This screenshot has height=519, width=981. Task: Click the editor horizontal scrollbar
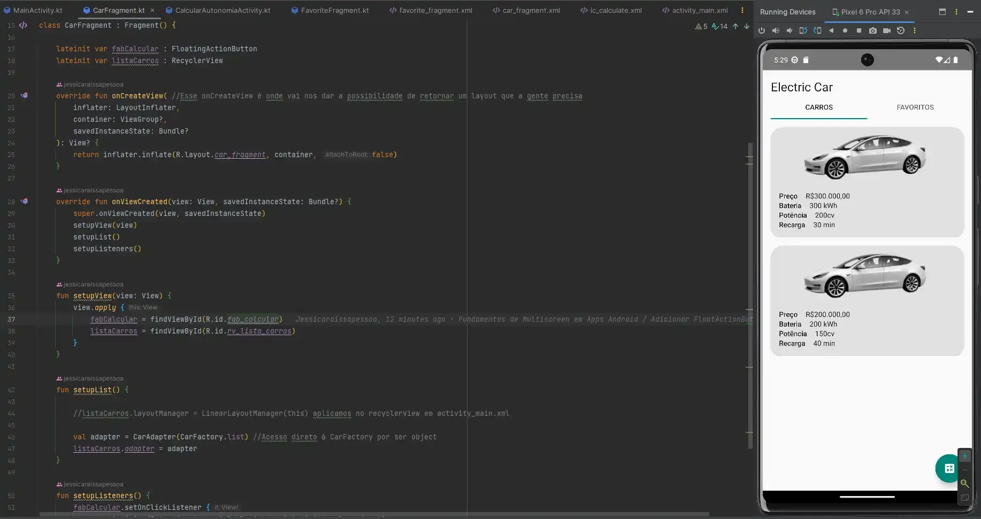[374, 514]
